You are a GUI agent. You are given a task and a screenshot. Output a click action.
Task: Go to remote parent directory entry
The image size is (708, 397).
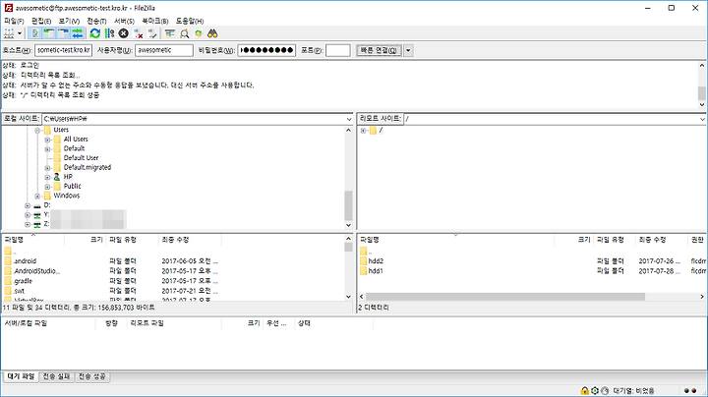click(366, 252)
